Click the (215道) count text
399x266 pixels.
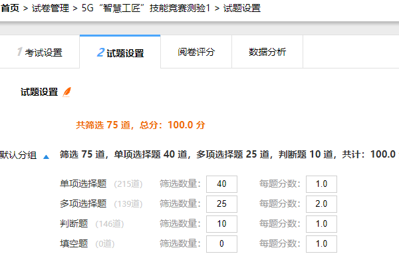coord(128,184)
